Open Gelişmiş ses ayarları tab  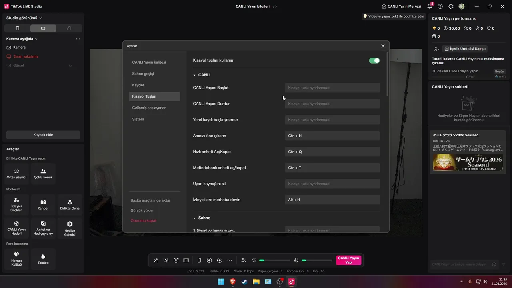154,108
